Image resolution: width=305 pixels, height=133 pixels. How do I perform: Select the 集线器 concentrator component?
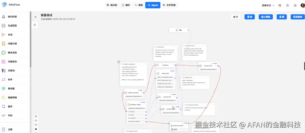pyautogui.click(x=15, y=88)
